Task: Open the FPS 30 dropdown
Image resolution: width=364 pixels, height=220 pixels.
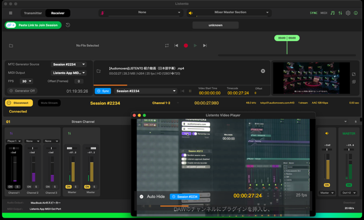Action: 27,81
